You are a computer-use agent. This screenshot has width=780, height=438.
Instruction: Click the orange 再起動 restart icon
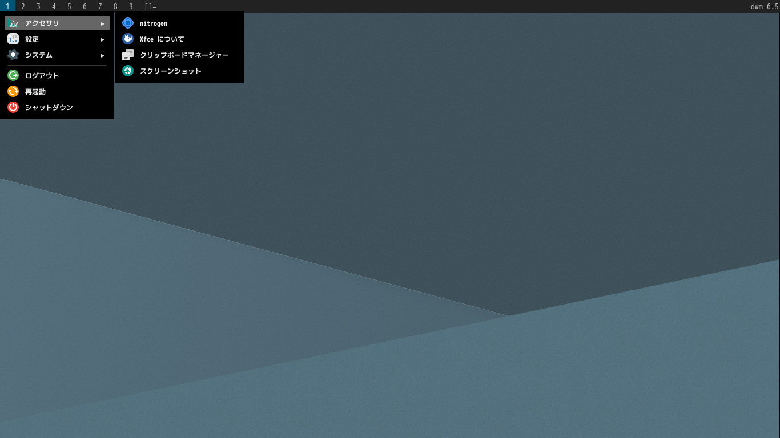[13, 91]
